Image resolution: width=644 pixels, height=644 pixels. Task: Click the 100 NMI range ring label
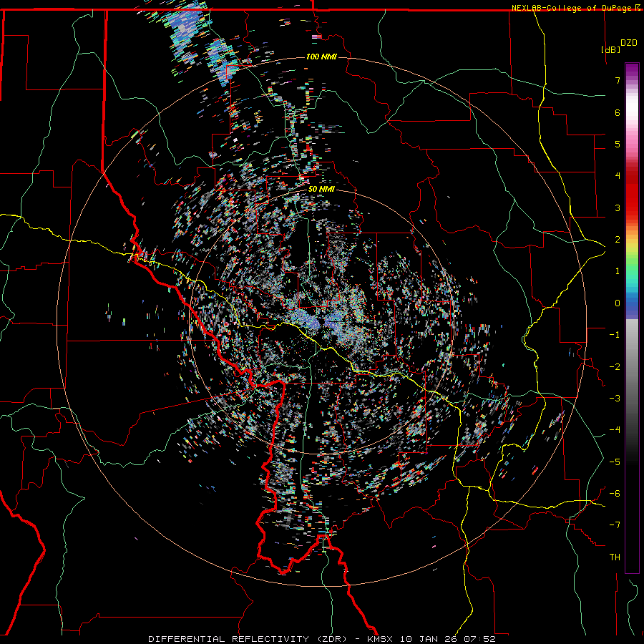[321, 57]
